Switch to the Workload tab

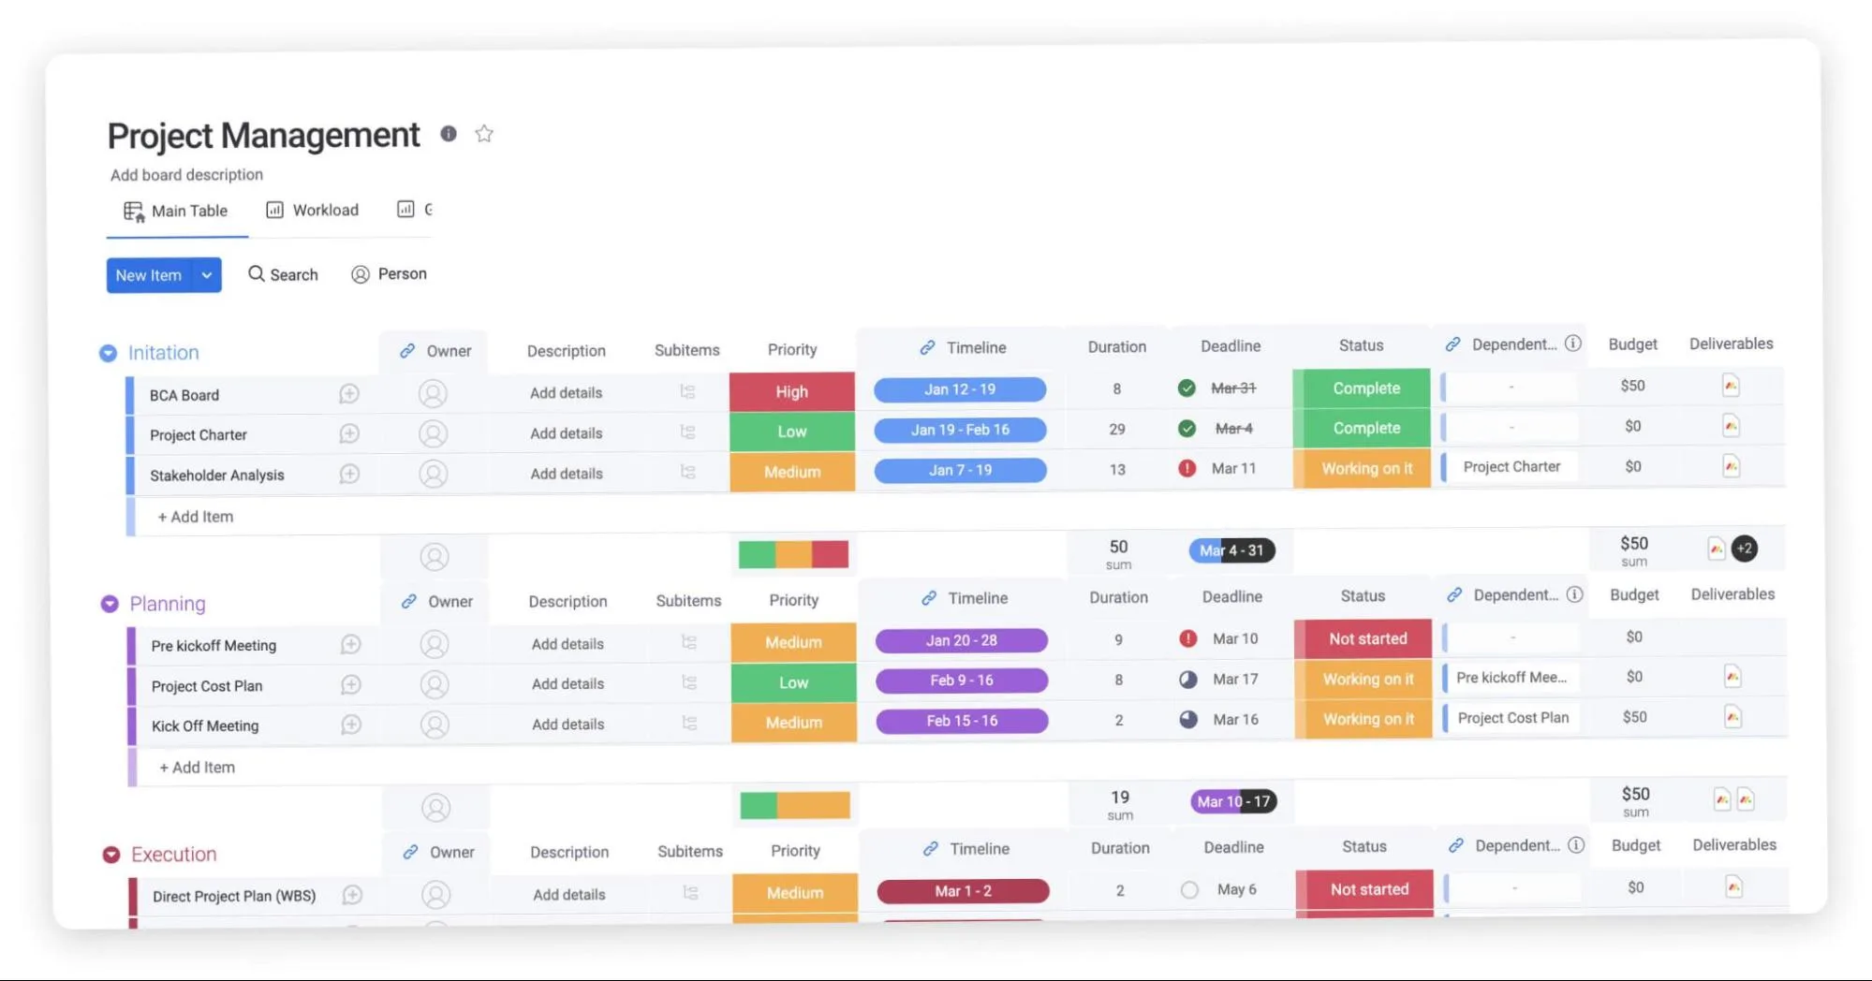[312, 210]
